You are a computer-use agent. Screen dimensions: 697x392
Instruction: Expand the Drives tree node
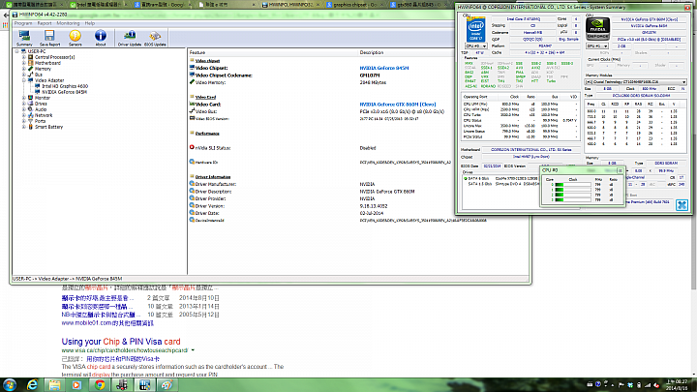(24, 104)
